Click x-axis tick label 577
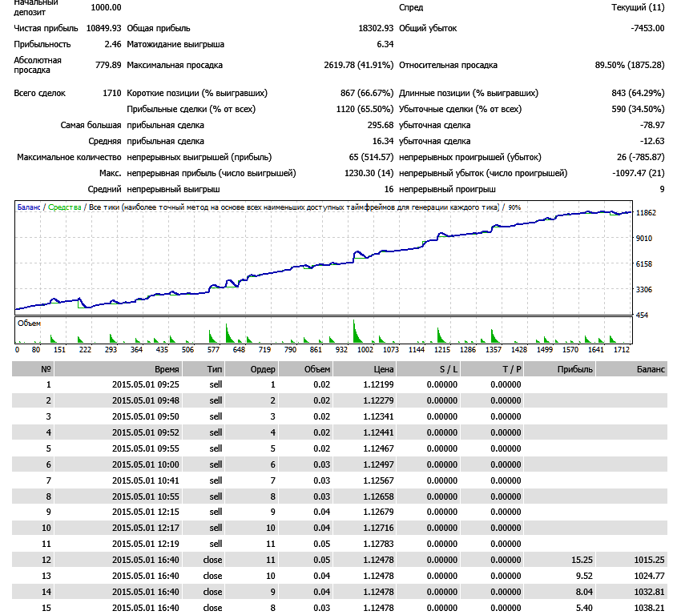The image size is (677, 615). pos(213,349)
